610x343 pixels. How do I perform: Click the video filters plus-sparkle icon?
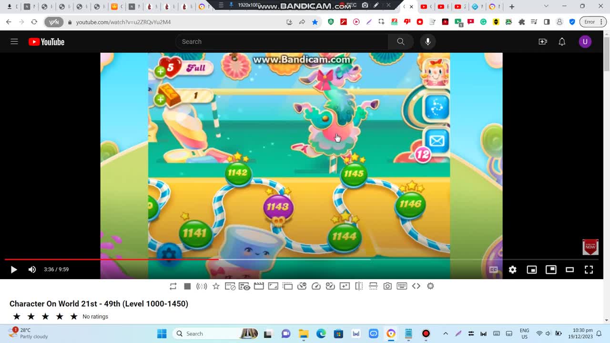[345, 286]
